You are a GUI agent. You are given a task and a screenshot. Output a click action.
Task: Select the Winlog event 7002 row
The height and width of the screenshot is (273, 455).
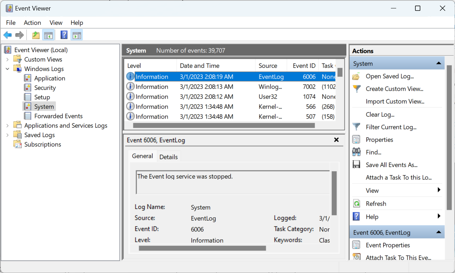tap(230, 87)
